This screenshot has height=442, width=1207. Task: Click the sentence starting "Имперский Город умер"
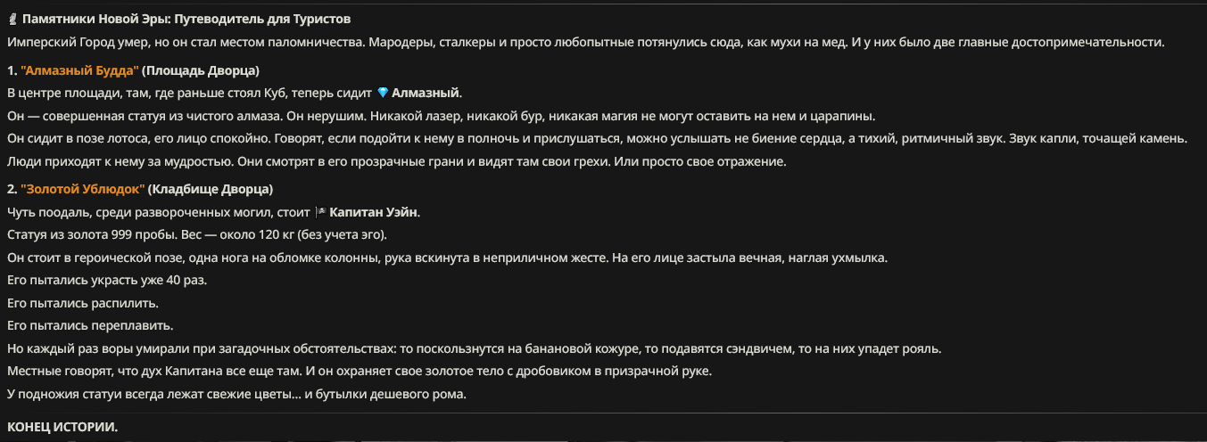point(586,42)
